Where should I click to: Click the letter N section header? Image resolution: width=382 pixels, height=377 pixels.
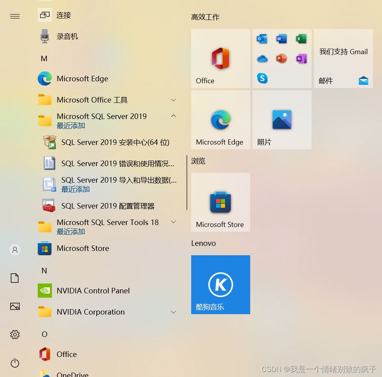click(44, 271)
